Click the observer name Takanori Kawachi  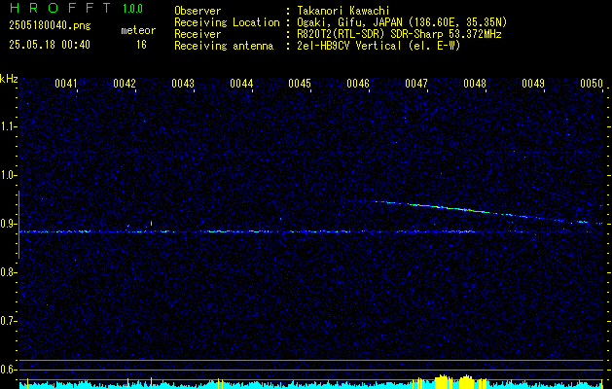(x=343, y=11)
